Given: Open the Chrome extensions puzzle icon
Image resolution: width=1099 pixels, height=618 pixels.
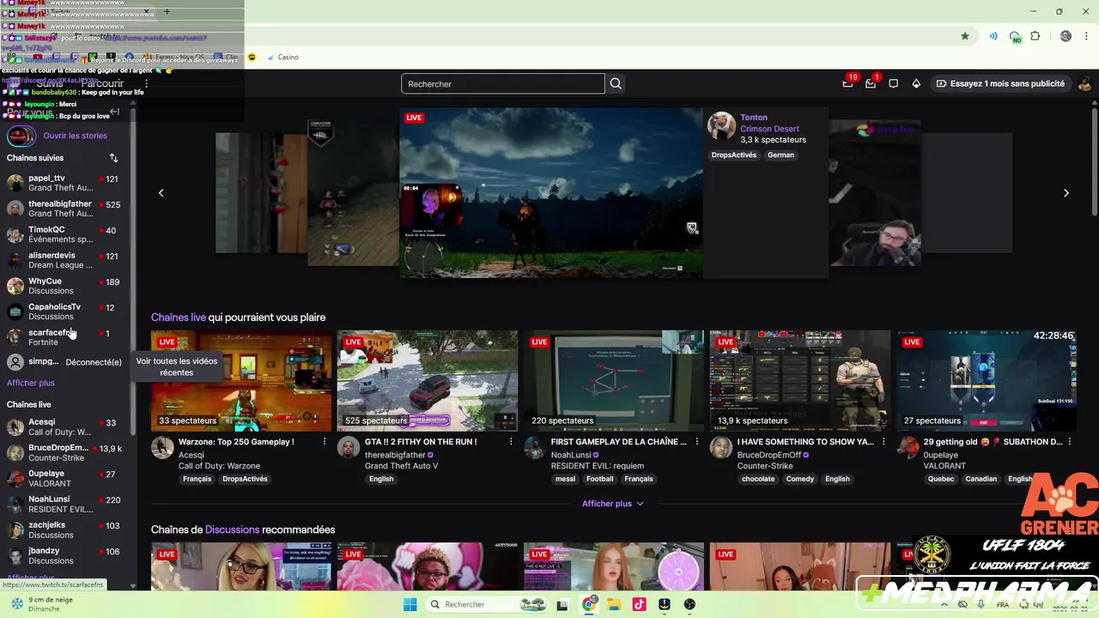Looking at the screenshot, I should [1035, 36].
